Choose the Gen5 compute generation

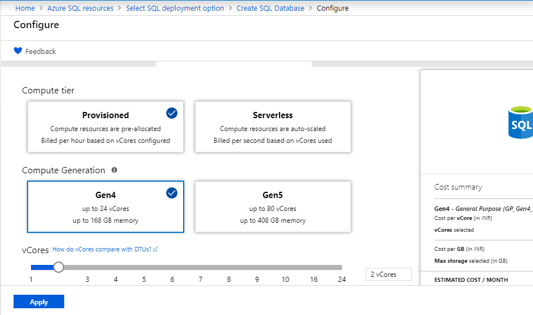[273, 207]
